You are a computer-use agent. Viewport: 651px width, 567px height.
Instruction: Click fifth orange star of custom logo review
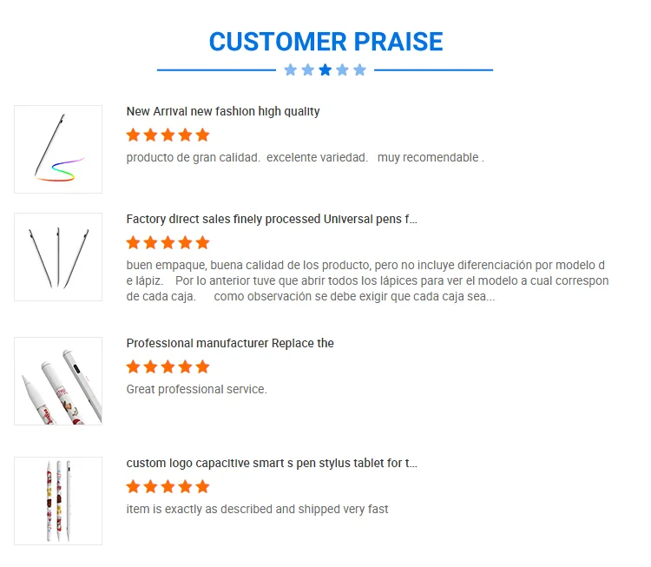click(x=202, y=487)
